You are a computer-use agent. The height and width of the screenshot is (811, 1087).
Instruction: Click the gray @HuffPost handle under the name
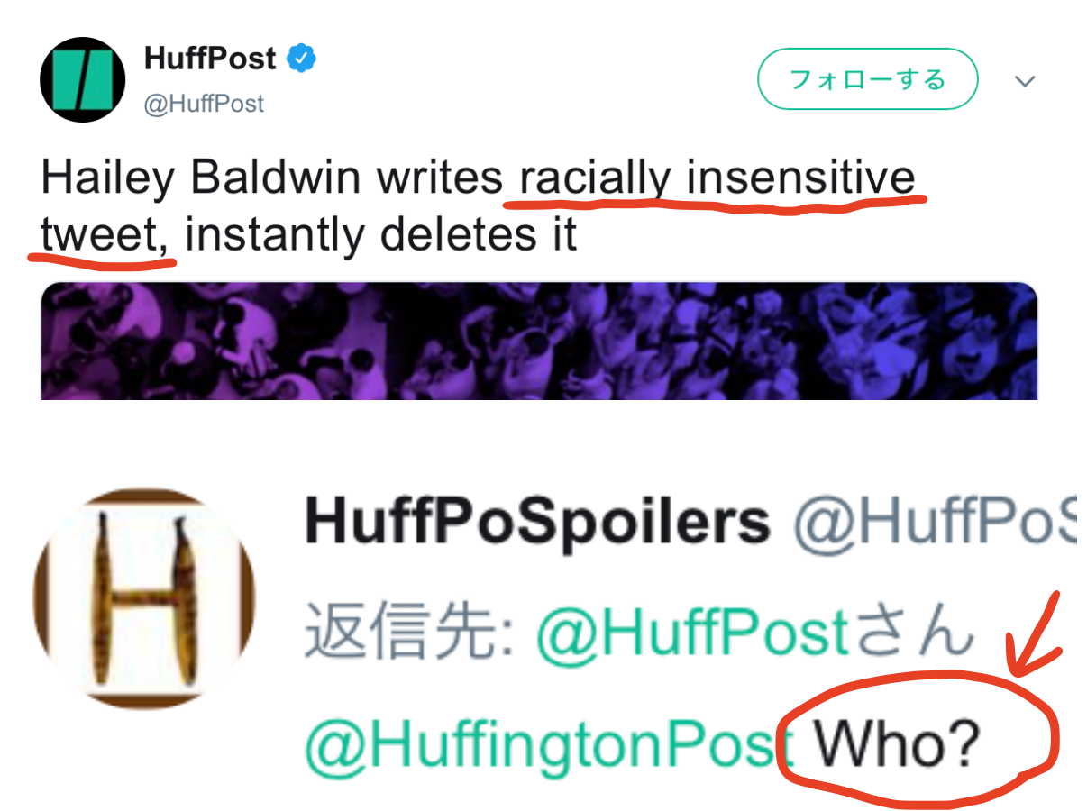204,104
